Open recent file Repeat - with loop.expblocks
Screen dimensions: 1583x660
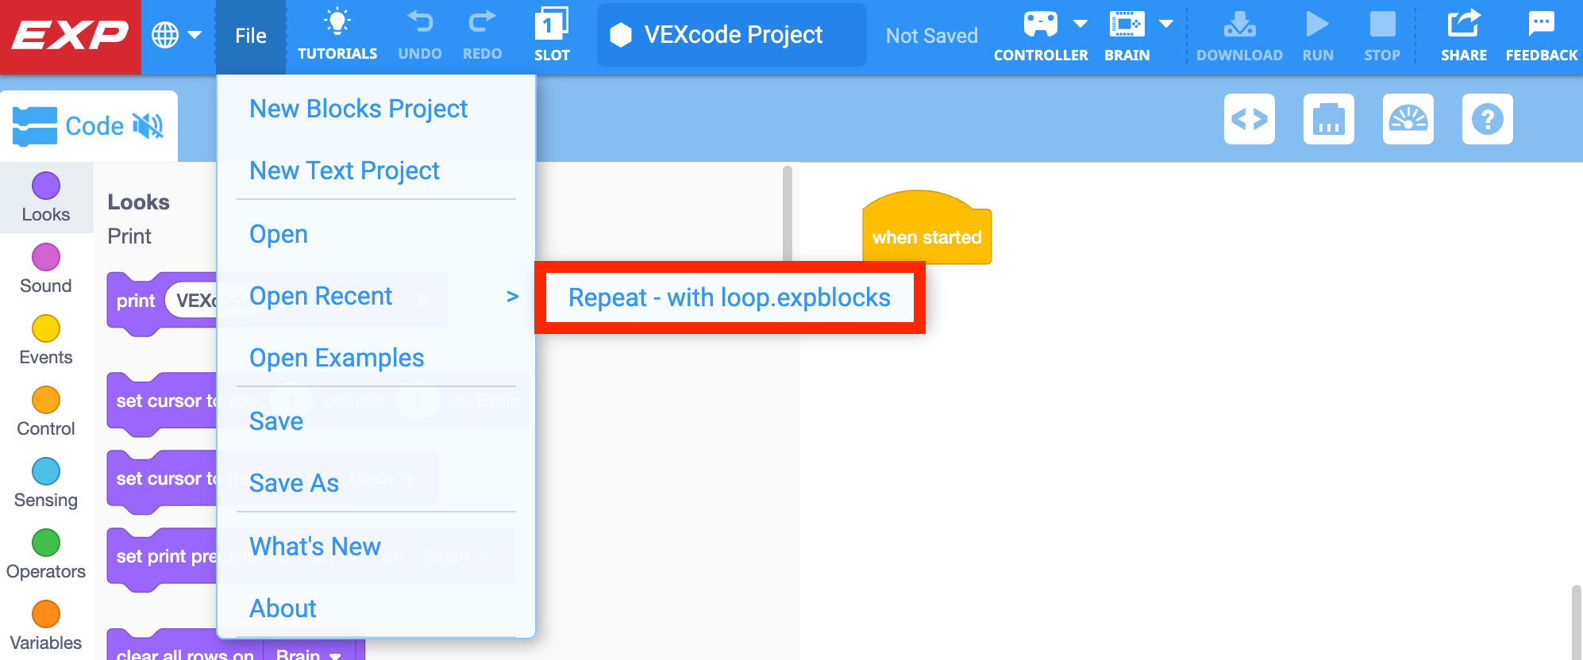coord(730,297)
